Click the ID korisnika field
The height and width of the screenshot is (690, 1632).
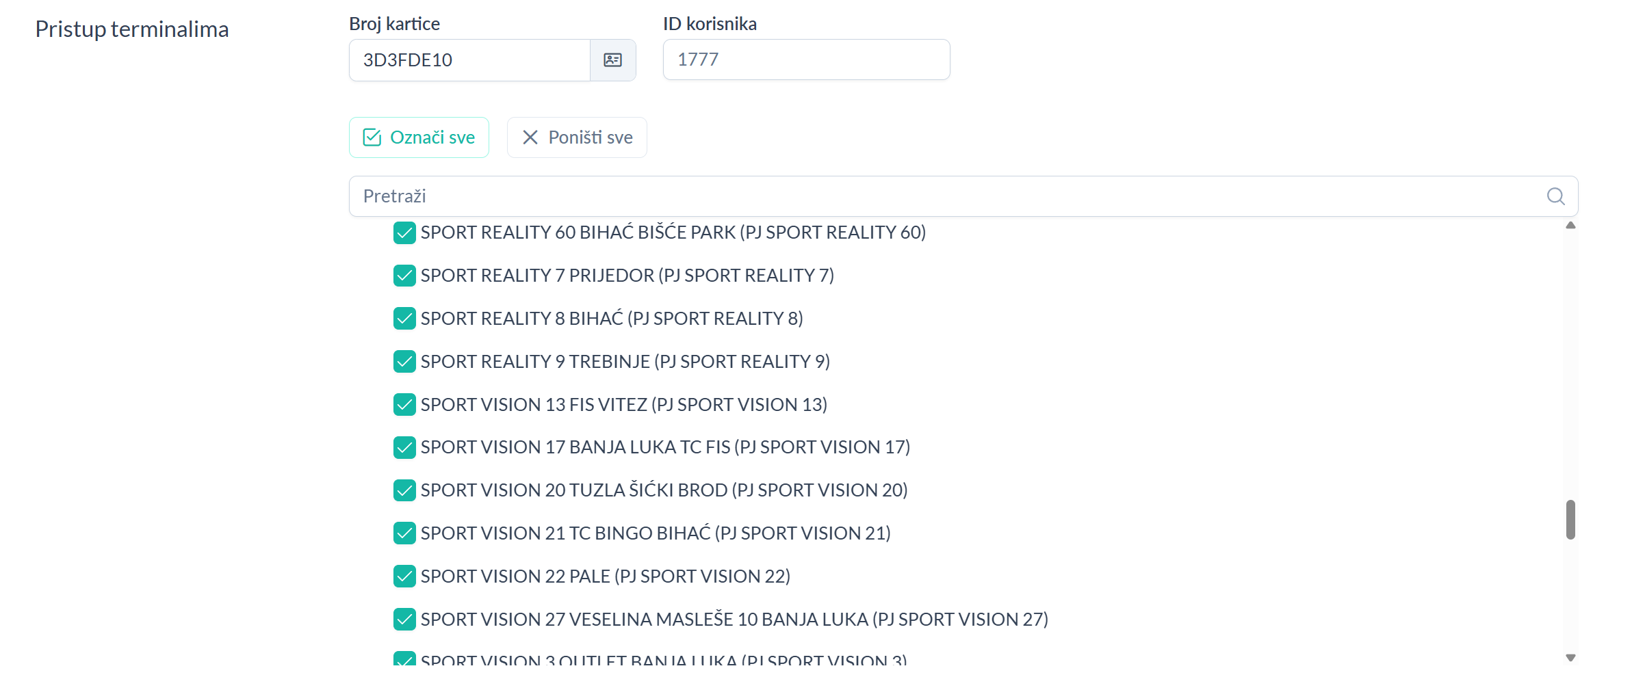pyautogui.click(x=805, y=59)
